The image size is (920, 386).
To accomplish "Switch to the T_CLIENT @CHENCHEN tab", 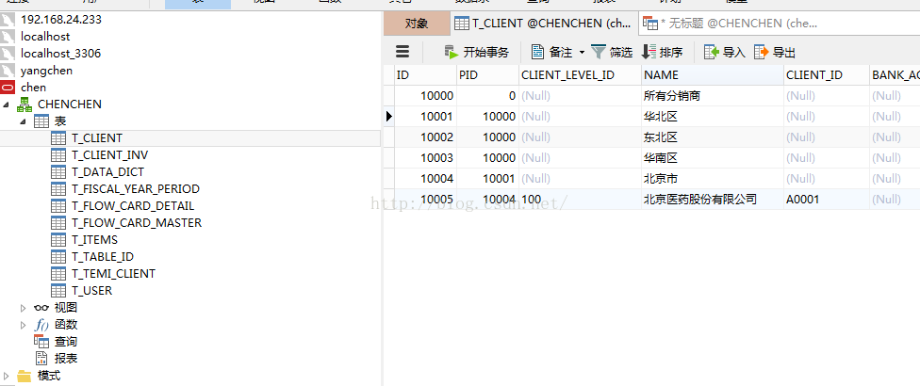I will [545, 24].
